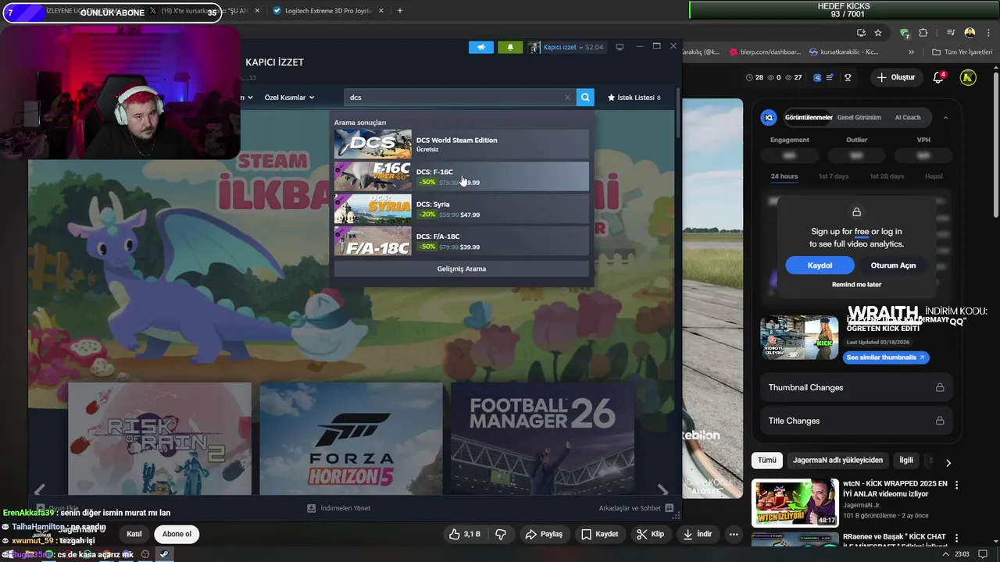Click the Kaydol sign-up button
The image size is (1000, 562).
820,265
